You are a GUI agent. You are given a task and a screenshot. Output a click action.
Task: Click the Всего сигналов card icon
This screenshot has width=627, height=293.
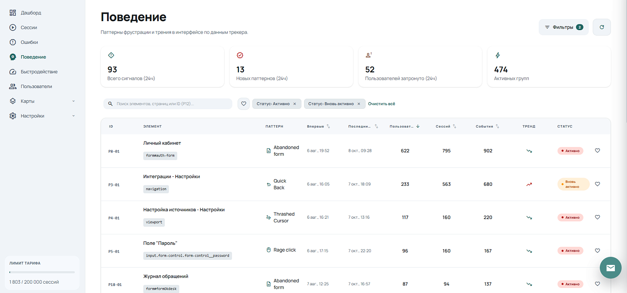click(111, 56)
